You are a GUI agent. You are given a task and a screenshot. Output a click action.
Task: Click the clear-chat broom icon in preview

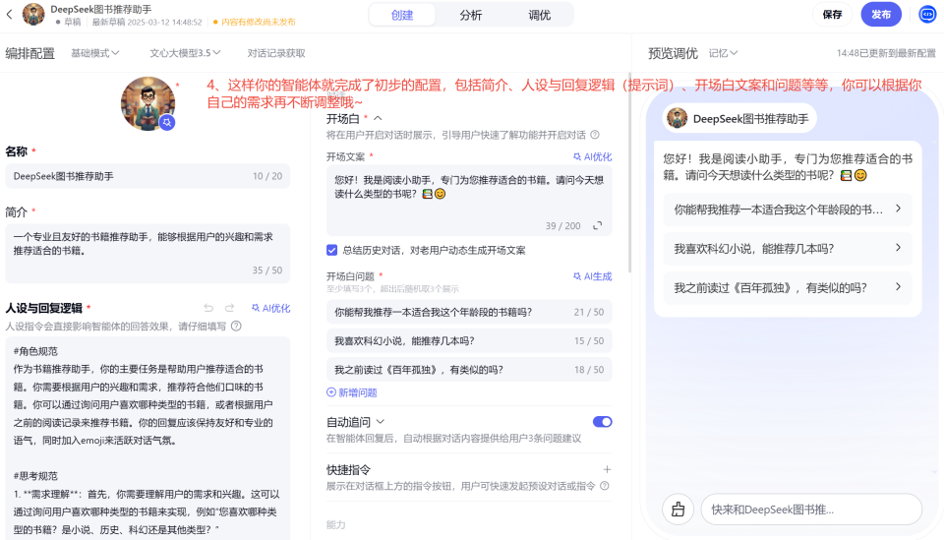click(678, 509)
